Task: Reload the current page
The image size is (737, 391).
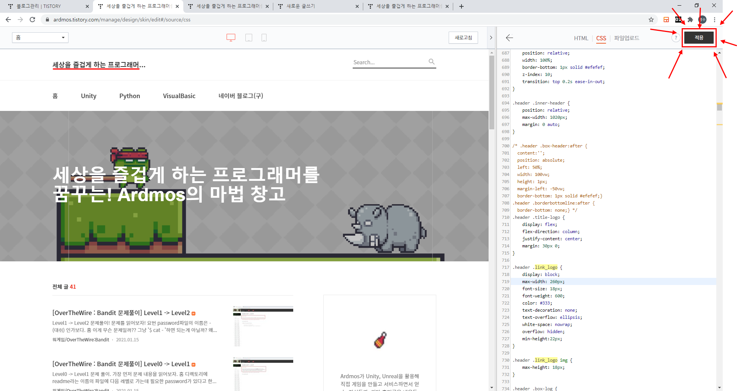Action: (32, 20)
